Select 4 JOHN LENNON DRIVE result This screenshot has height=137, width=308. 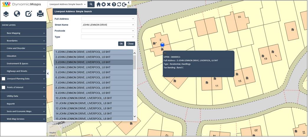(x=93, y=67)
